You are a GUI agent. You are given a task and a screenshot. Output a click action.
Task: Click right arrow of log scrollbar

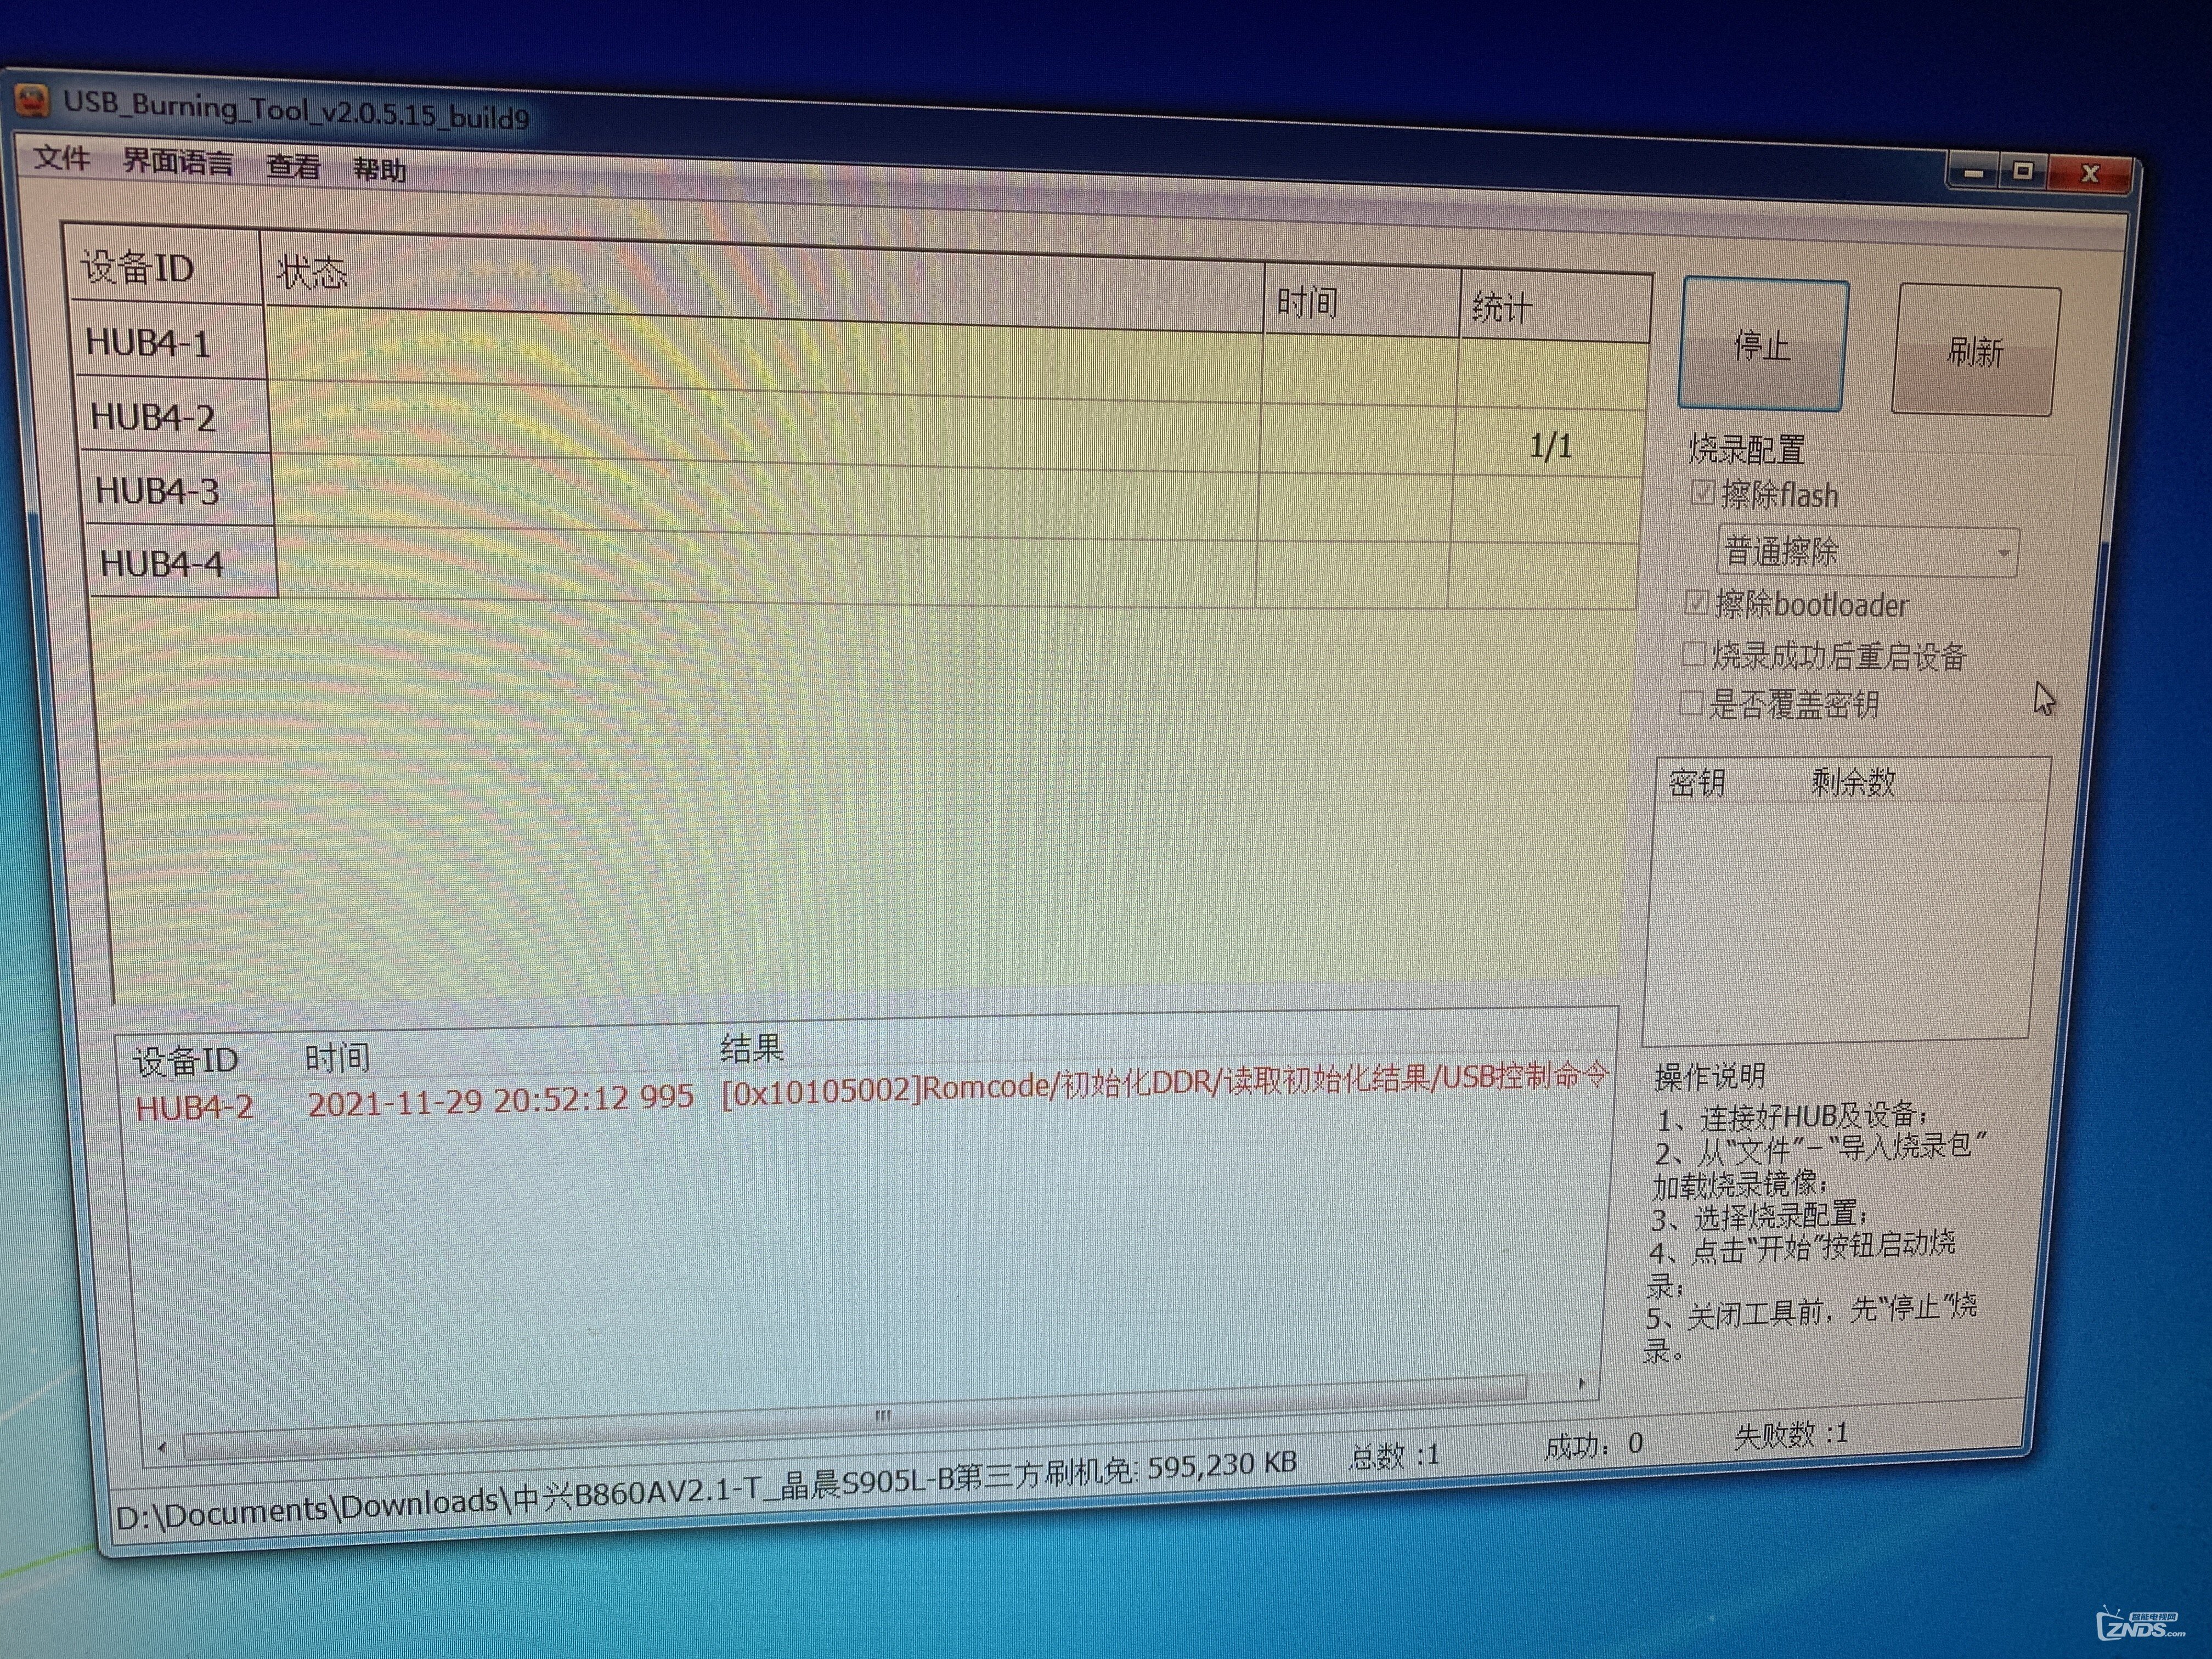pyautogui.click(x=1581, y=1384)
